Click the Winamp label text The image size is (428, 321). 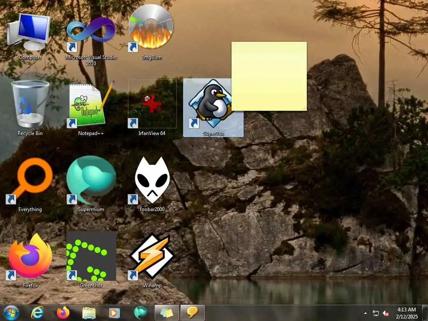coord(152,285)
